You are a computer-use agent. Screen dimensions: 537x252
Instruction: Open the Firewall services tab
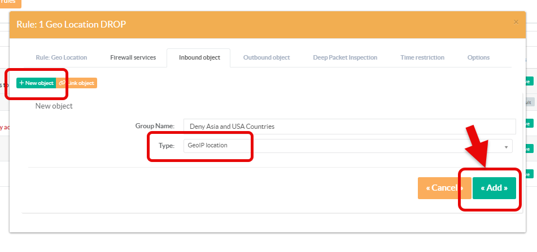(128, 57)
